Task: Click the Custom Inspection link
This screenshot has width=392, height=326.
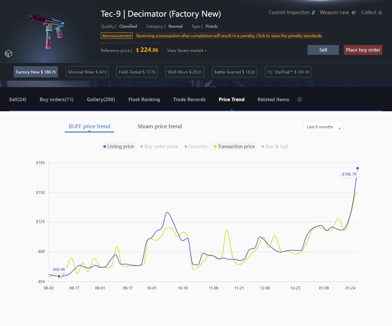Action: 292,12
